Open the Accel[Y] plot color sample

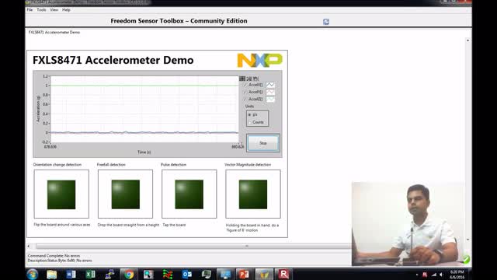270,92
